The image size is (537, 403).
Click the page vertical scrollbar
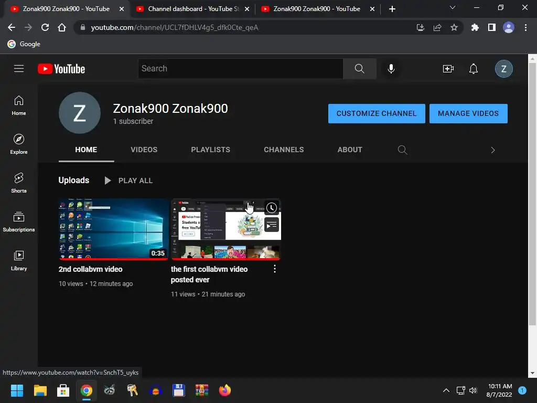click(x=532, y=194)
